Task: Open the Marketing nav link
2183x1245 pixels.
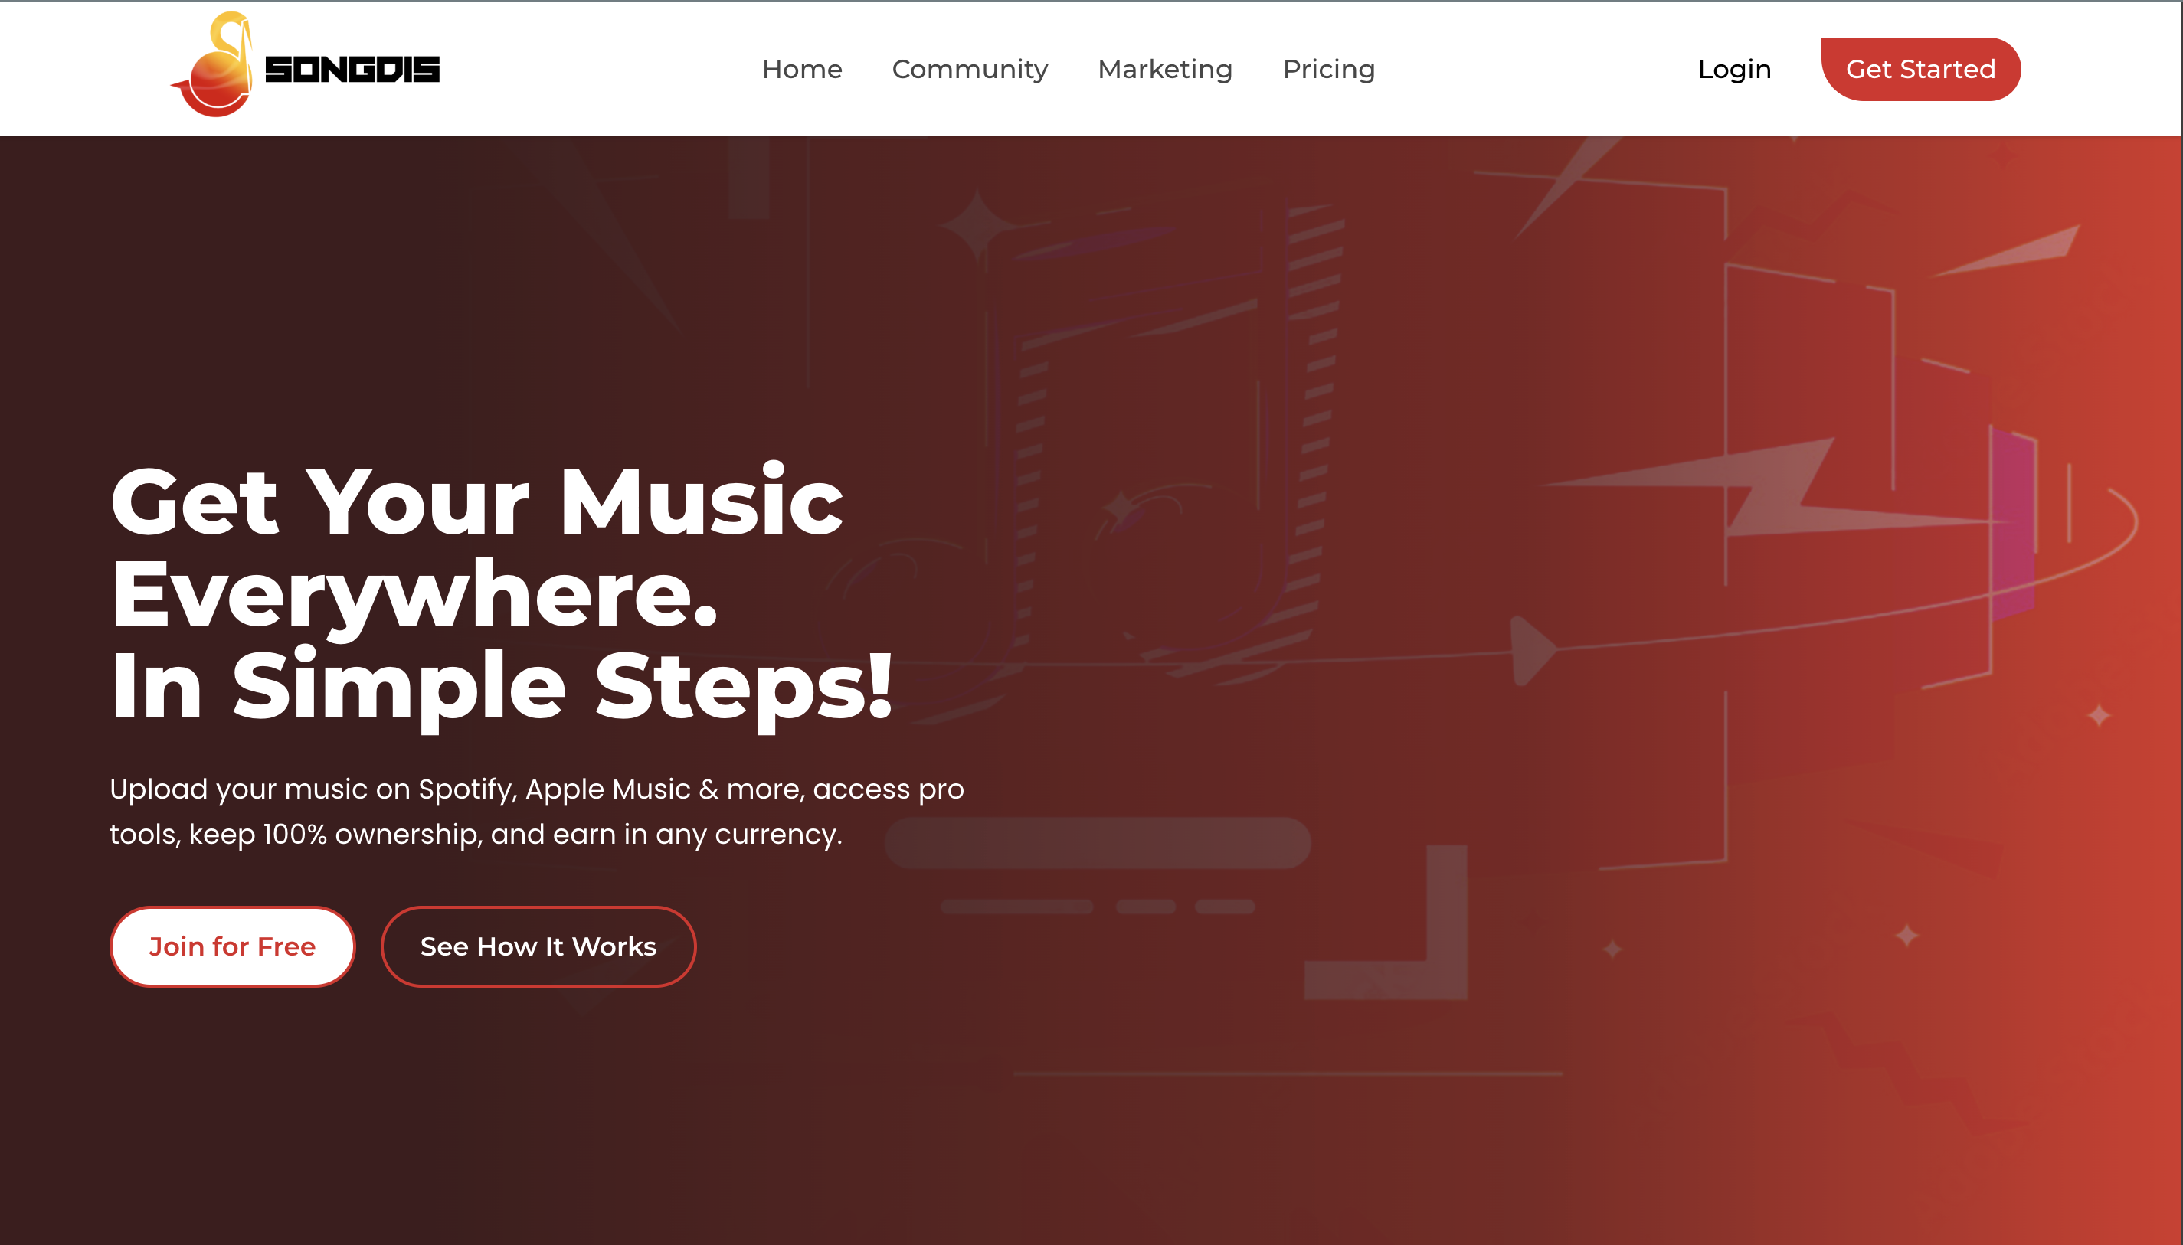Action: pyautogui.click(x=1165, y=69)
